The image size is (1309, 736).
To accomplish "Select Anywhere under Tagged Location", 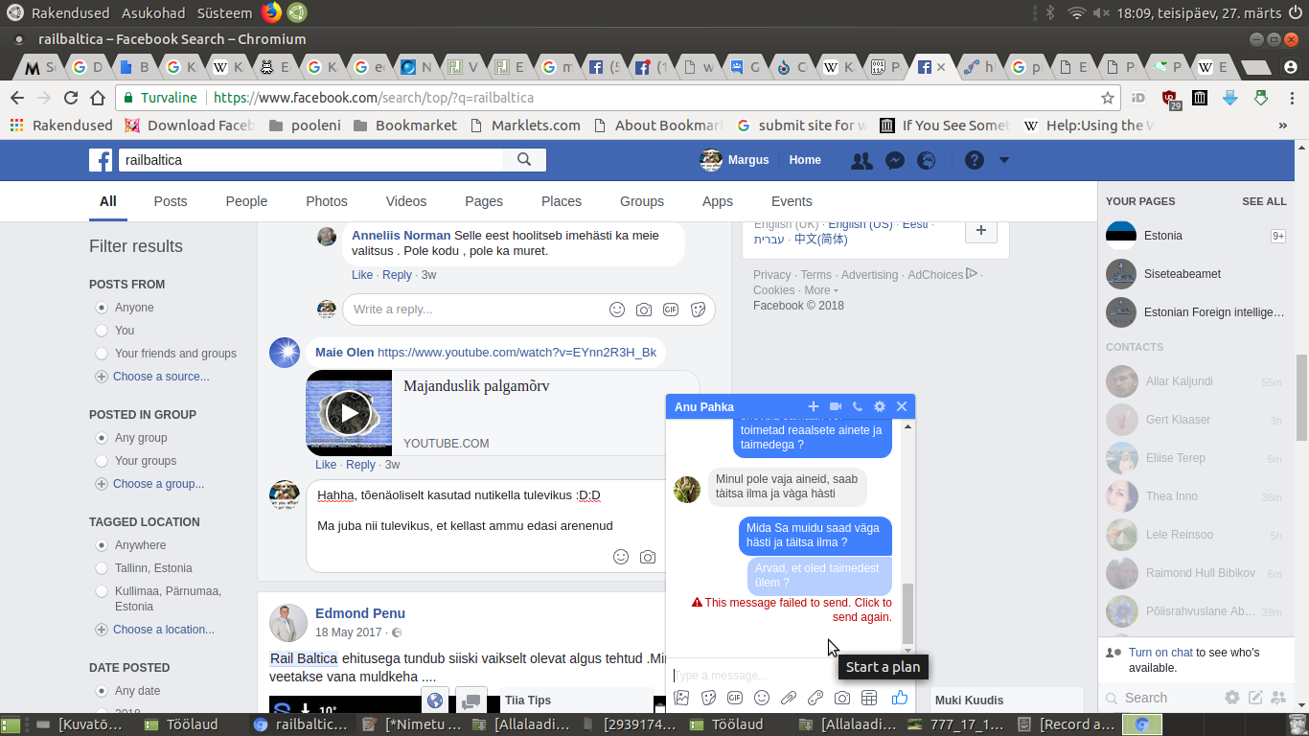I will pos(102,545).
